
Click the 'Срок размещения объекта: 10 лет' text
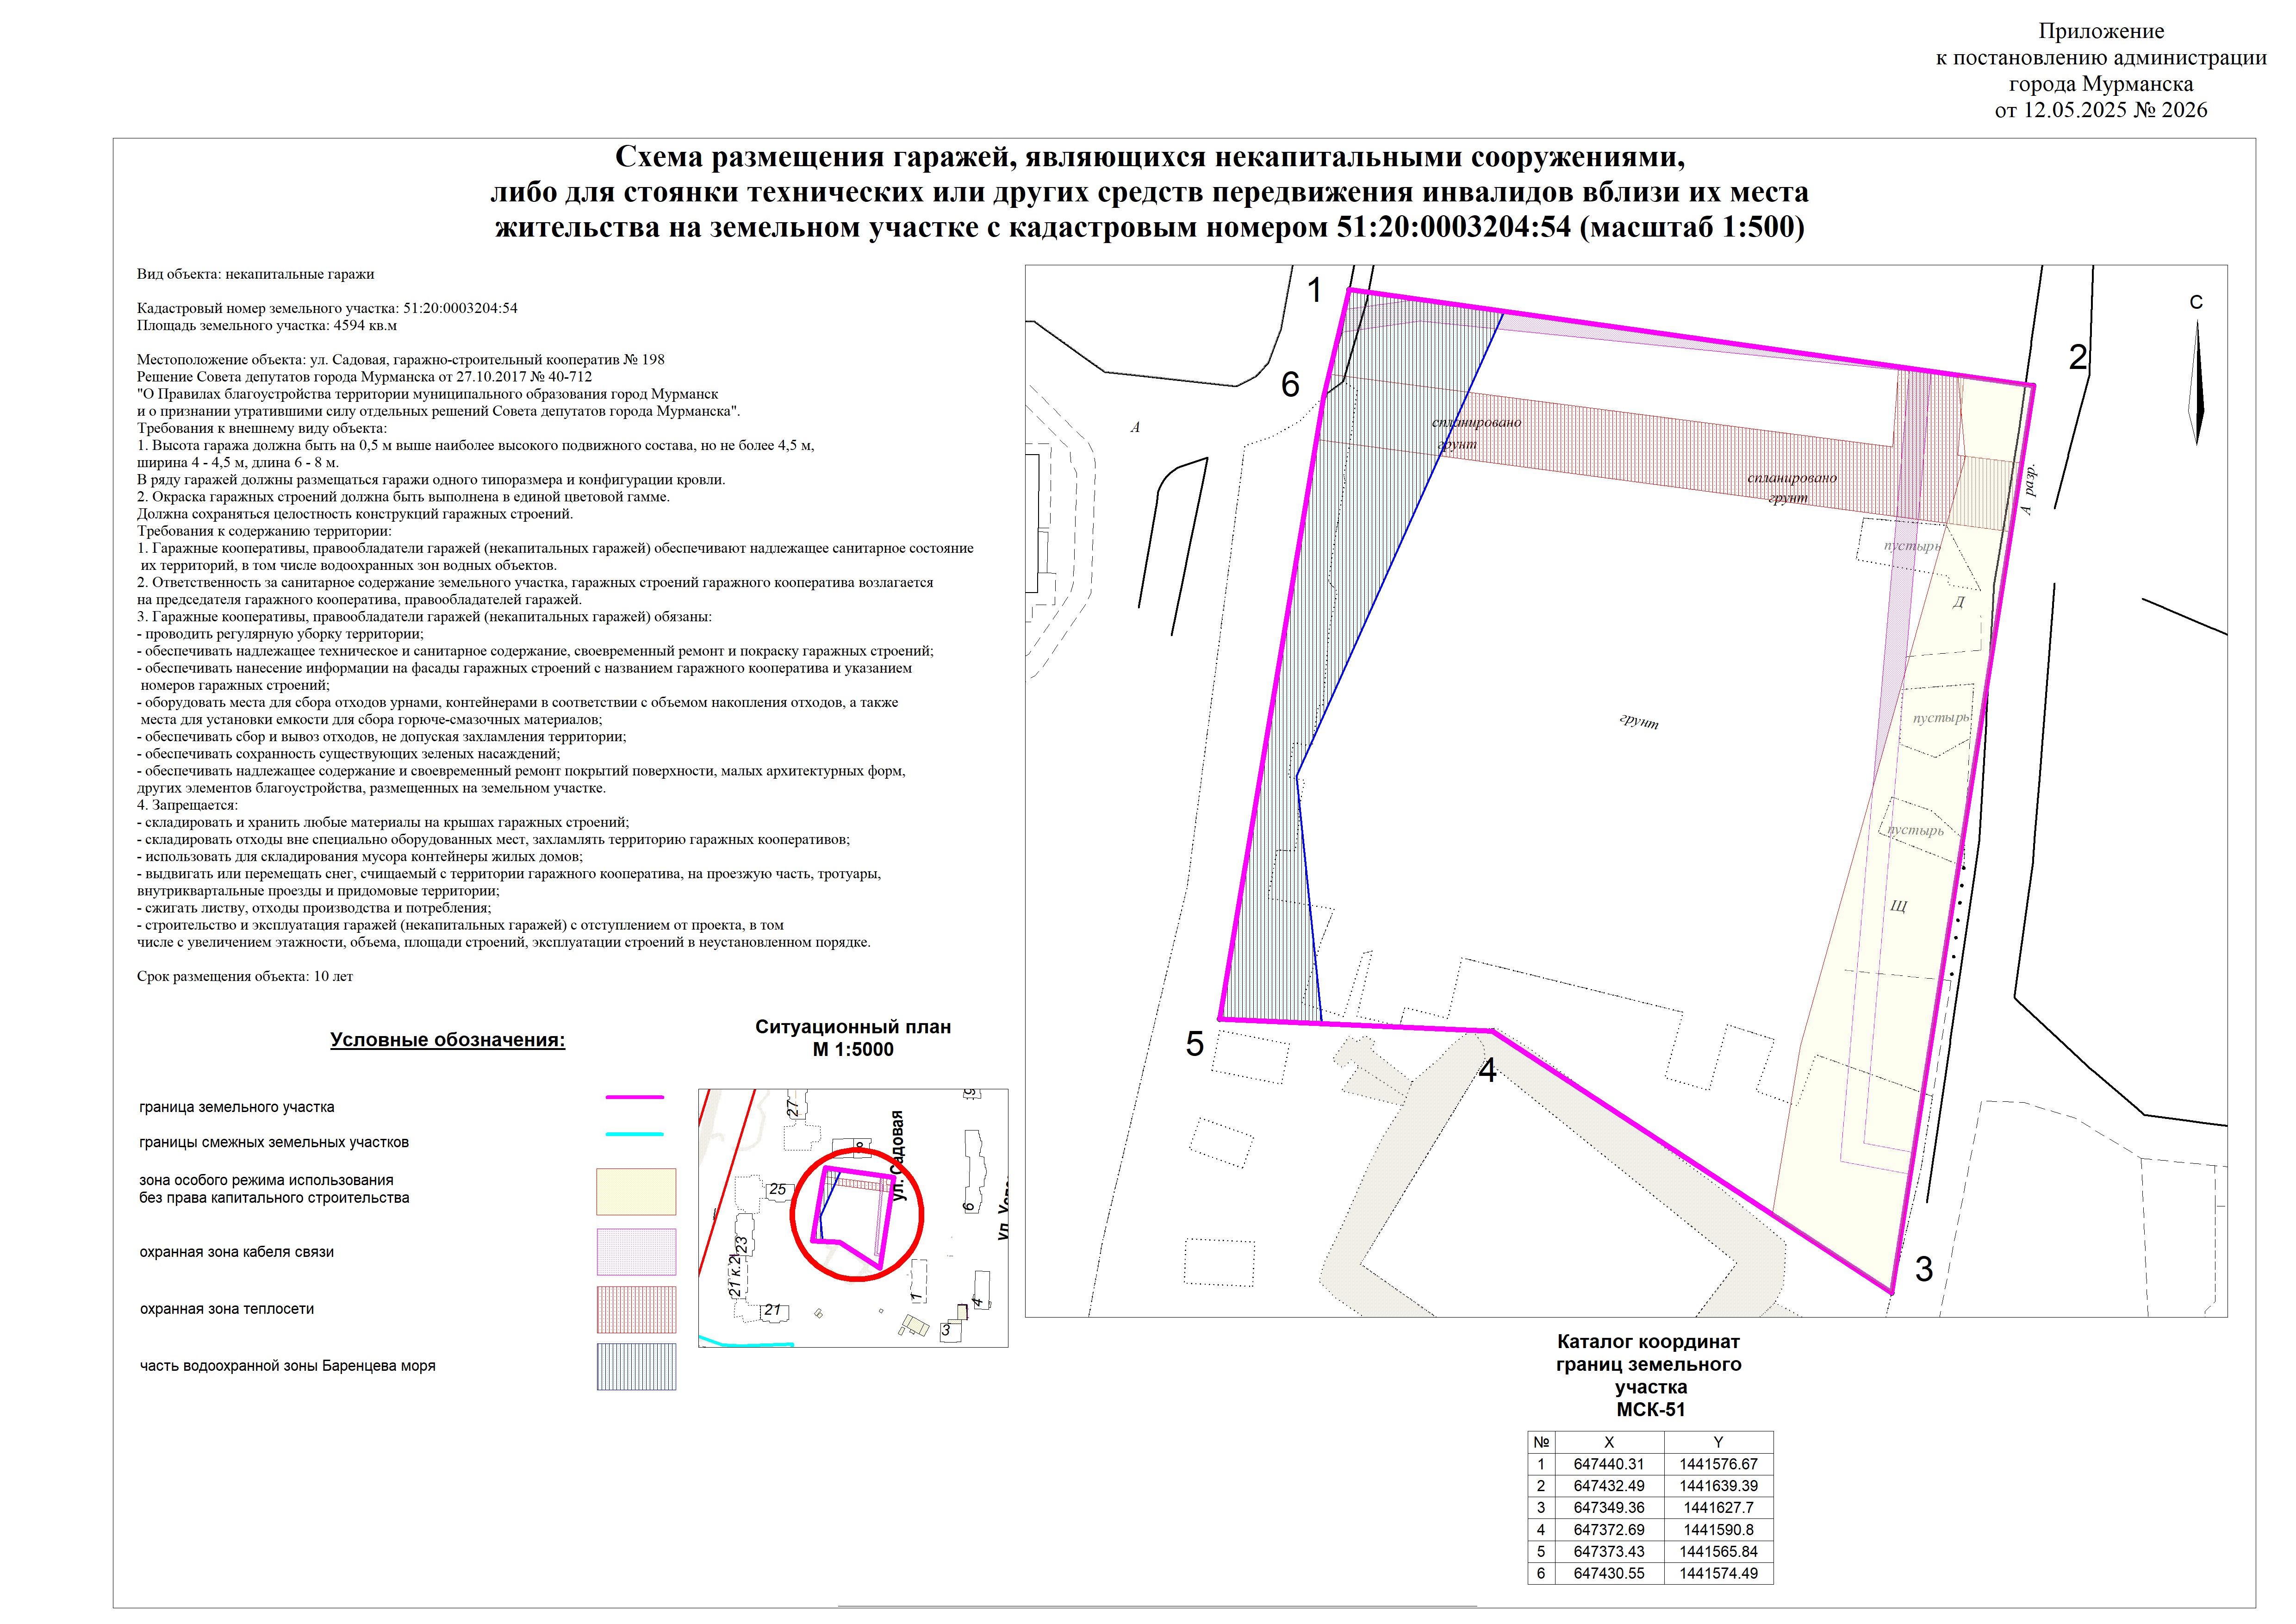[x=245, y=976]
